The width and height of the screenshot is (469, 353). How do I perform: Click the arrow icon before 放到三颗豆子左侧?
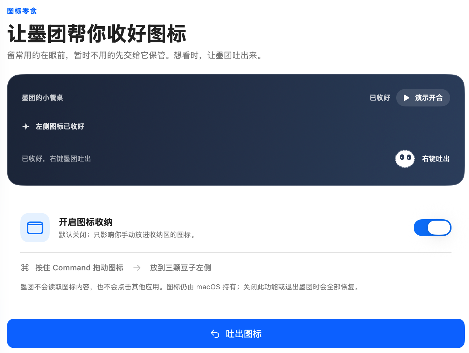pyautogui.click(x=137, y=268)
